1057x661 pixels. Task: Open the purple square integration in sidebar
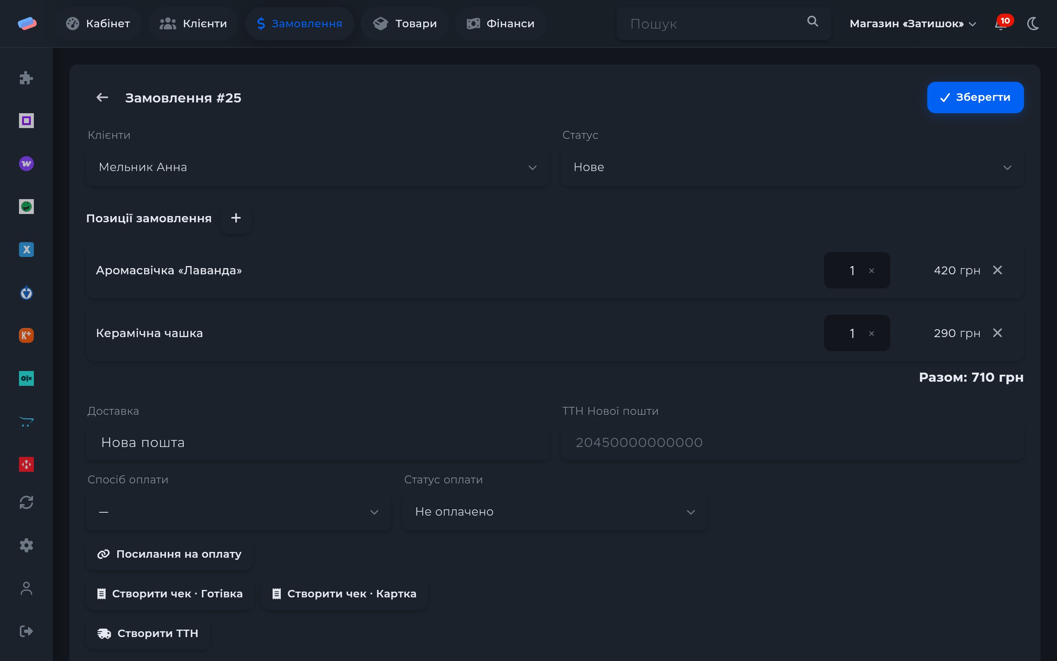click(26, 121)
